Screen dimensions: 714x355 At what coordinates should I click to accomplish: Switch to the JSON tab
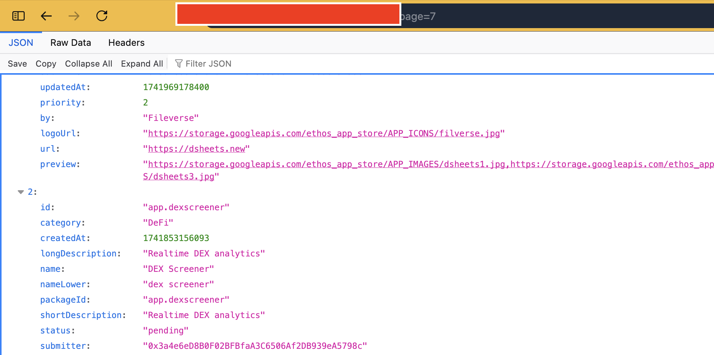click(21, 43)
